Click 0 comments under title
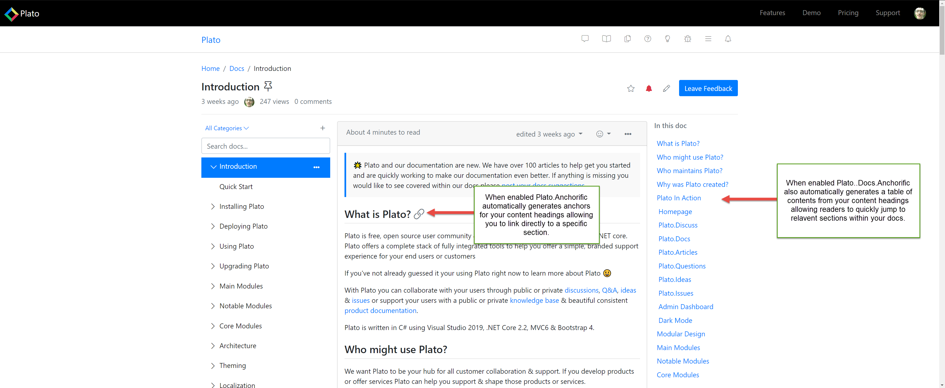The width and height of the screenshot is (945, 388). (x=313, y=102)
